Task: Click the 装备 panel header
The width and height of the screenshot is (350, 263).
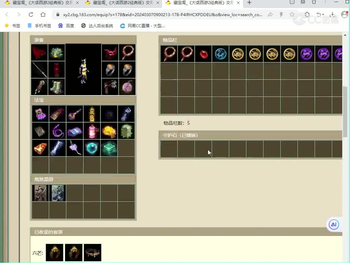Action: tap(83, 40)
